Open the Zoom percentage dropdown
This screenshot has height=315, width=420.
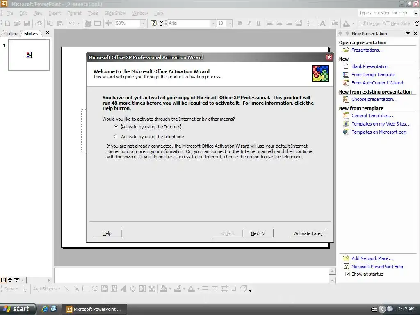coord(143,23)
